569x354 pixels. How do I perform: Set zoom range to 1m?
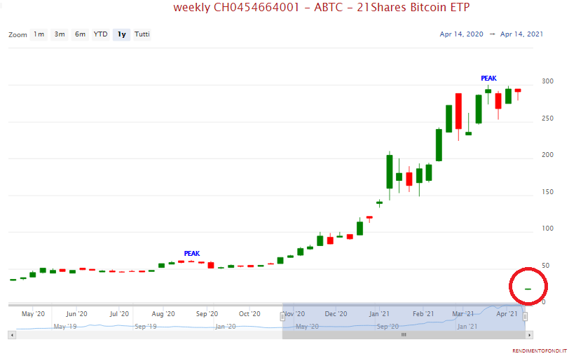click(x=39, y=34)
